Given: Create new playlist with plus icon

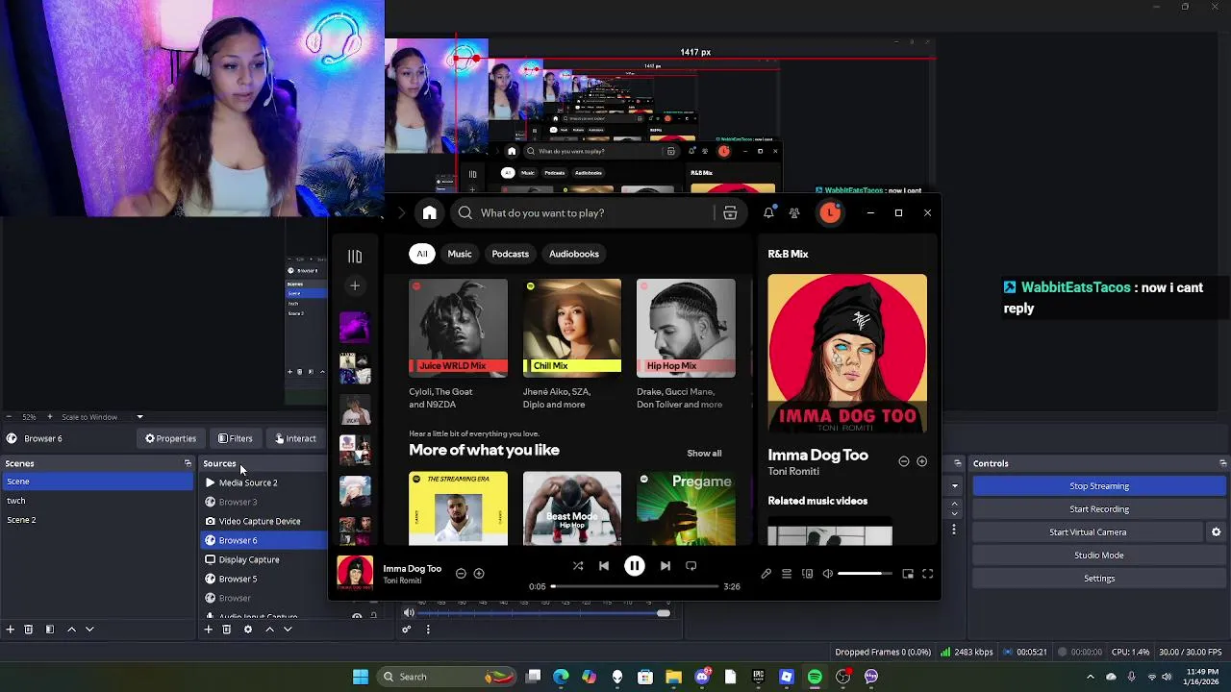Looking at the screenshot, I should pos(355,285).
